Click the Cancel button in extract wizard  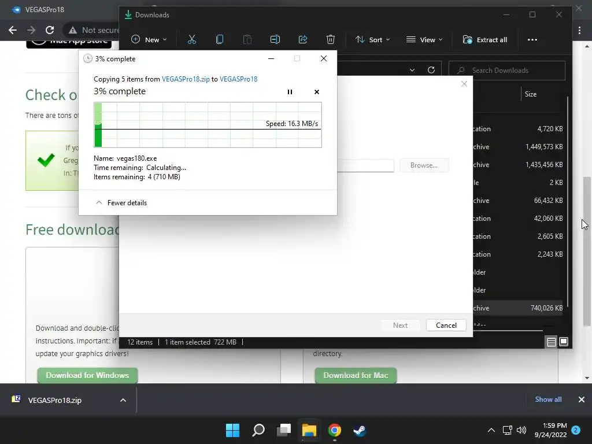coord(446,325)
